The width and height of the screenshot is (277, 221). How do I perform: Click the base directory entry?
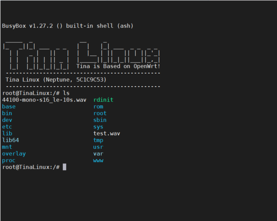click(x=8, y=107)
